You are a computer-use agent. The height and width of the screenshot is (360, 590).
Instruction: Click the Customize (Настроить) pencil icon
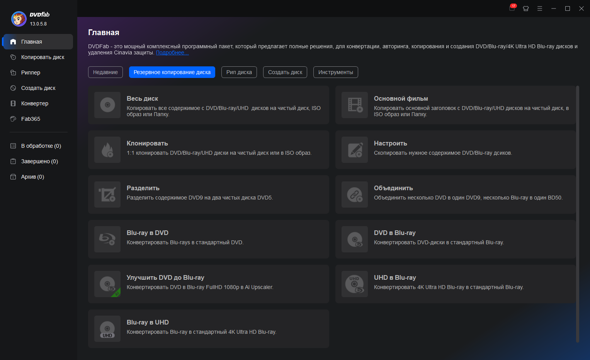click(355, 150)
